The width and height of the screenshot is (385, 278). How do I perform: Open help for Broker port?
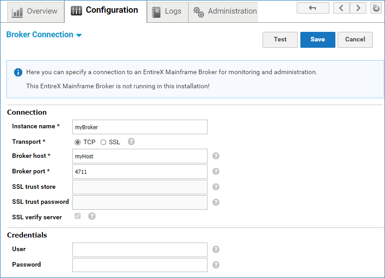click(216, 172)
